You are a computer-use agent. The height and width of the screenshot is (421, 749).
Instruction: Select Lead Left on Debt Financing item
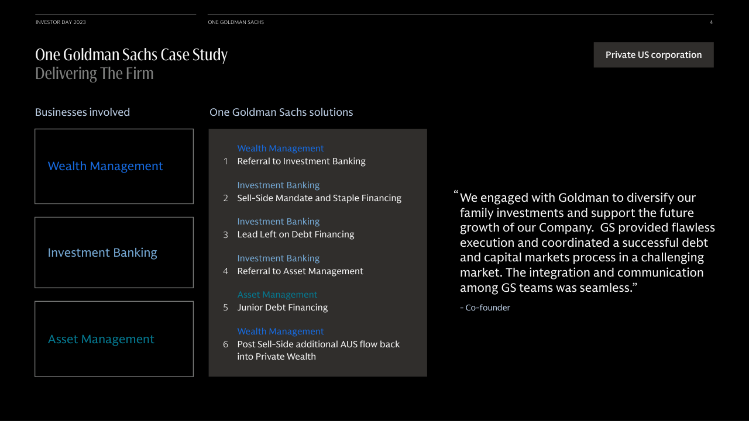click(296, 234)
